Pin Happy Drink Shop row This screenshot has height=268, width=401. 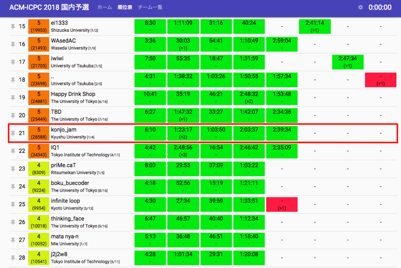13,97
